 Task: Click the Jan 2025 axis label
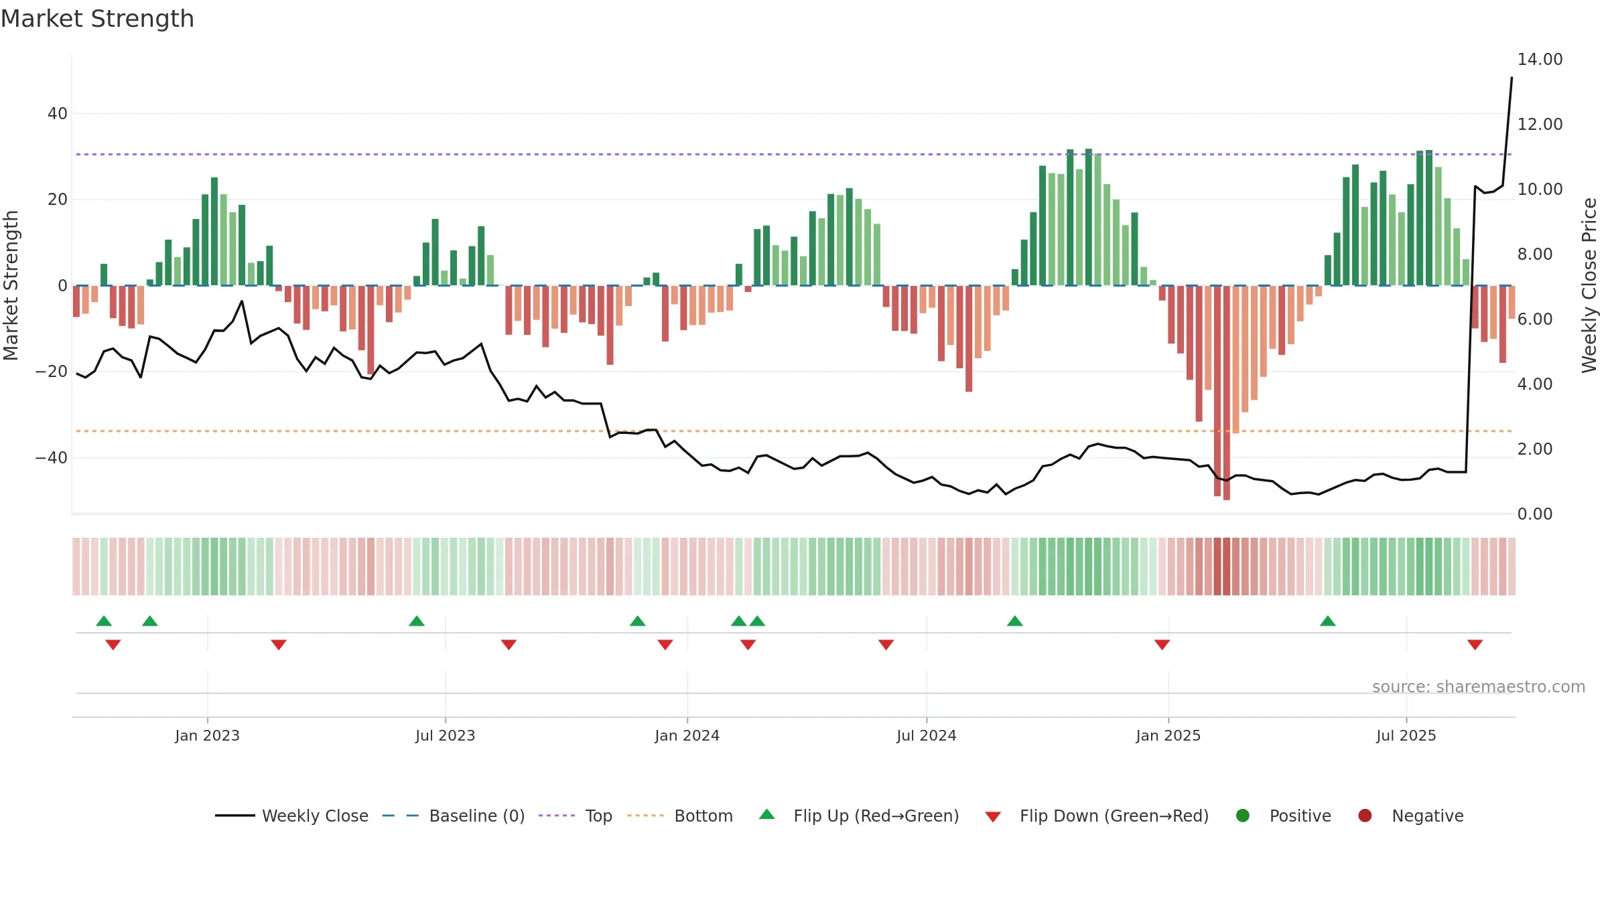point(1168,735)
